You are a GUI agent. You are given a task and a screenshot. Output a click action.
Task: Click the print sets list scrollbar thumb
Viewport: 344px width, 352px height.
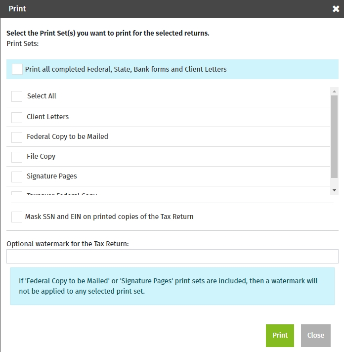pyautogui.click(x=335, y=136)
